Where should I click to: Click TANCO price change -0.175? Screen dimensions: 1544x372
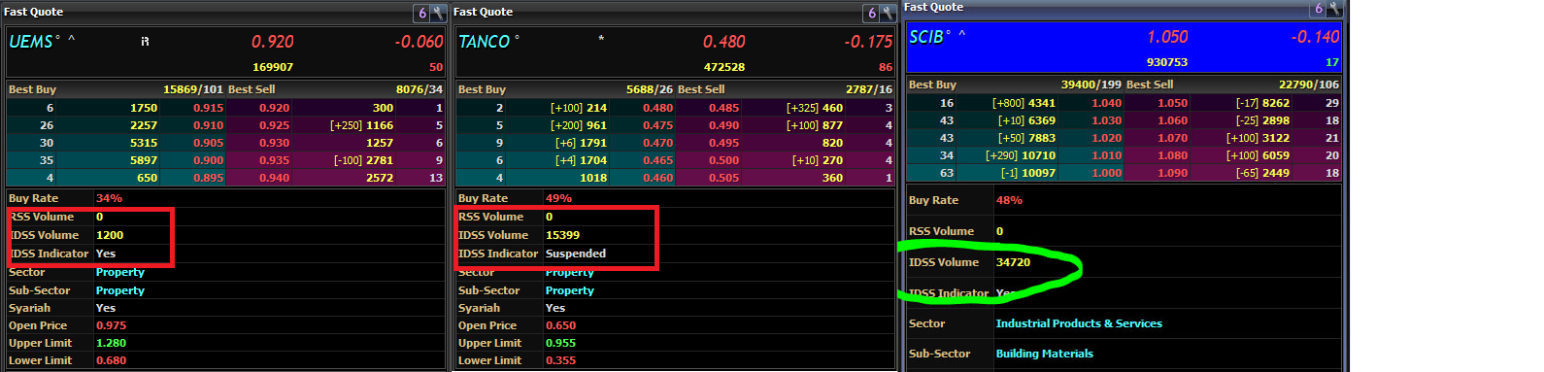[x=868, y=42]
